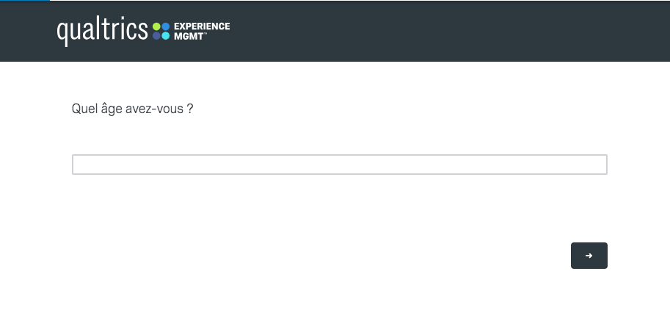The height and width of the screenshot is (321, 670).
Task: Click the four-dot Qualtrics XM icon
Action: tap(161, 31)
